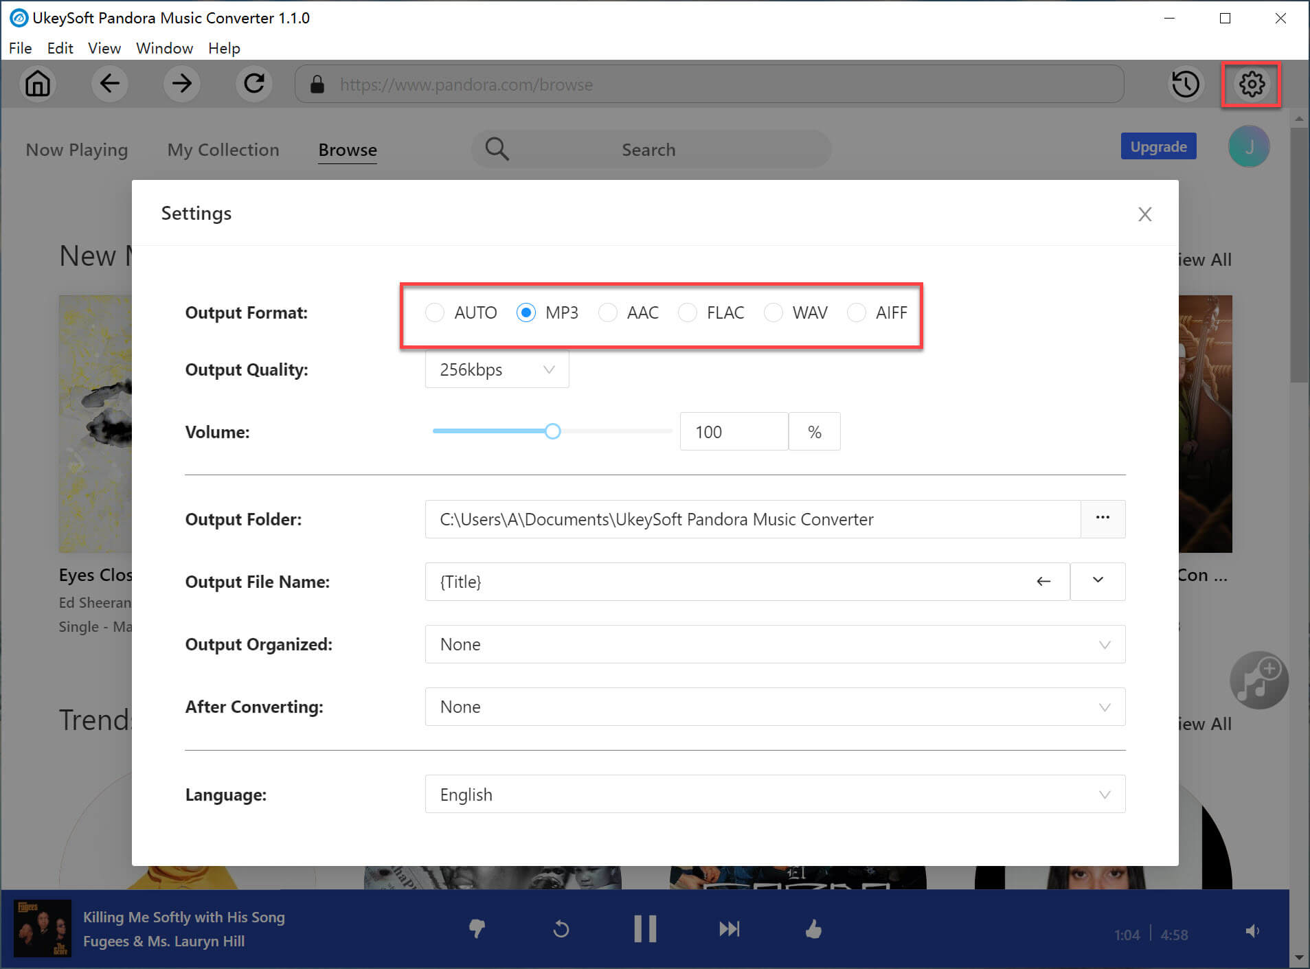The height and width of the screenshot is (969, 1310).
Task: Minimize the application window
Action: 1169,18
